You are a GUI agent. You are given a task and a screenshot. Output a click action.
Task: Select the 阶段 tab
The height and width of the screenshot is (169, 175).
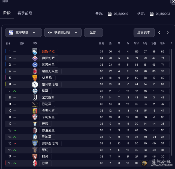click(x=7, y=13)
